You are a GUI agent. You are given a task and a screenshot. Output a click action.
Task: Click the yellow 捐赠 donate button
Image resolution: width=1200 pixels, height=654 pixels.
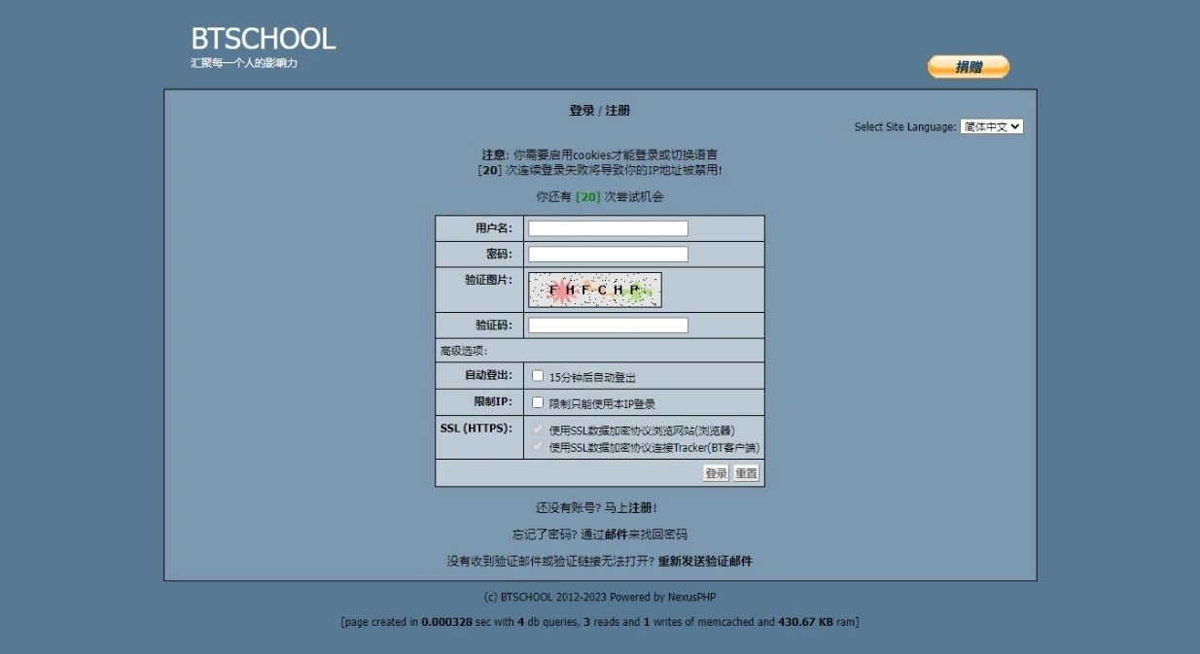pyautogui.click(x=968, y=67)
